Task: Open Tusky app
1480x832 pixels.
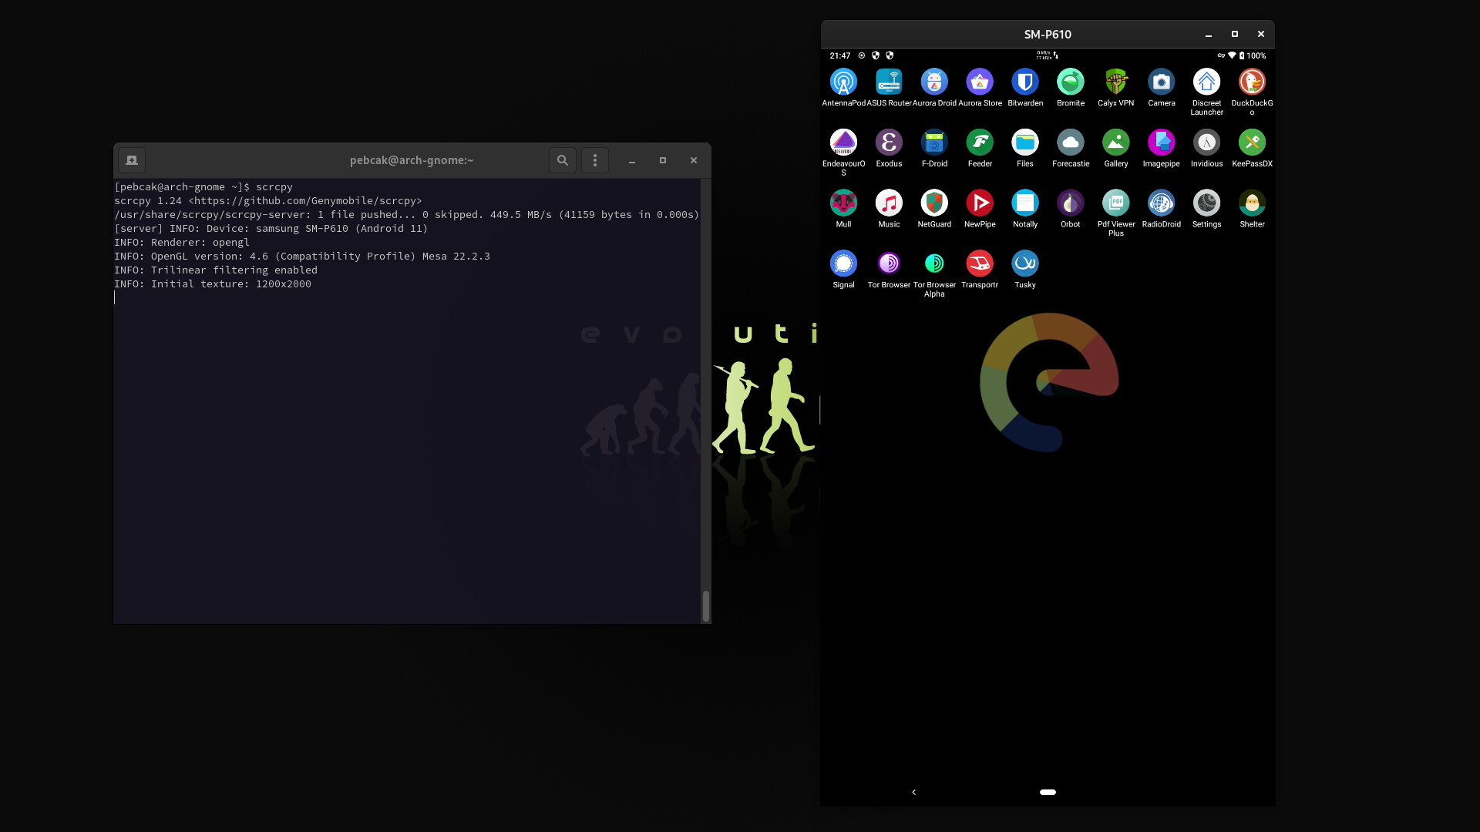Action: [1025, 263]
